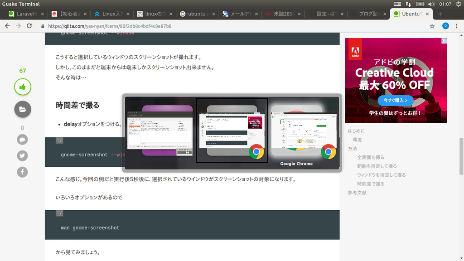
Task: Click the page vertical scrollbar thumb
Action: click(461, 156)
